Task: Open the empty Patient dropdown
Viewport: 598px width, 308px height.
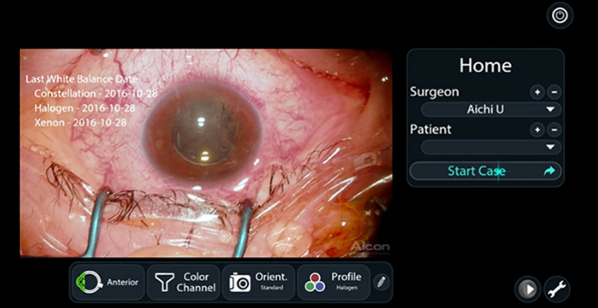Action: click(491, 147)
